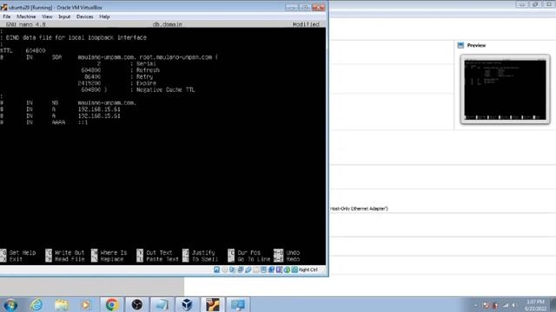
Task: Open the Windows Start menu
Action: coord(10,304)
